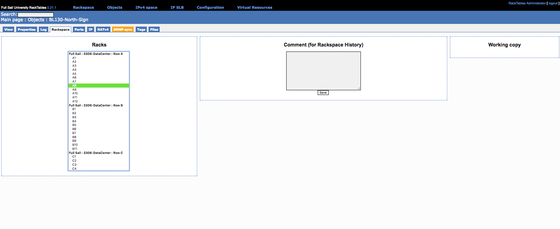Screen dimensions: 560x229
Task: Go to IPv4 space section
Action: (146, 7)
